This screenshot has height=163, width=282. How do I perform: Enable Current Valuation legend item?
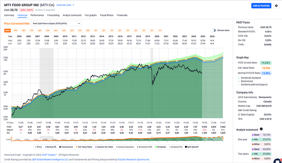125,147
